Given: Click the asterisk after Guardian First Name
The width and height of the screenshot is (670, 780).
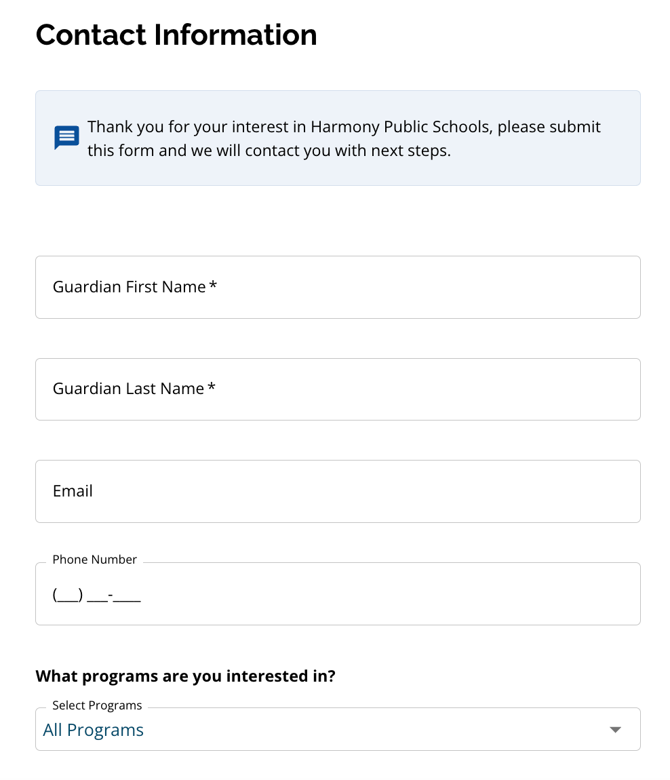Looking at the screenshot, I should (x=213, y=286).
